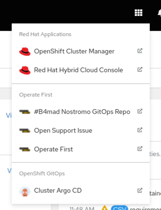The height and width of the screenshot is (210, 161).
Task: Open the application launcher grid icon
Action: (139, 12)
